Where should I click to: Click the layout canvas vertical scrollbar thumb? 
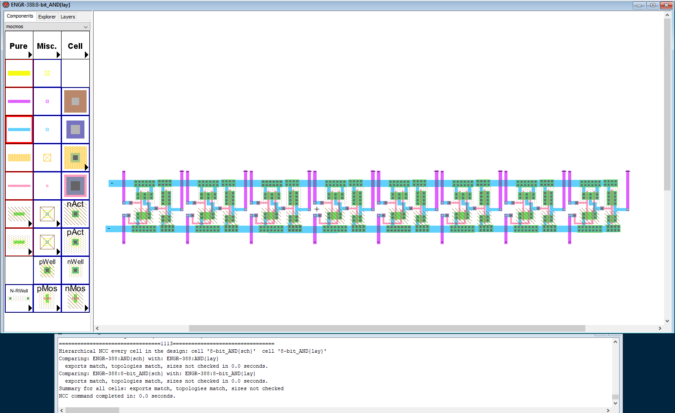click(667, 104)
